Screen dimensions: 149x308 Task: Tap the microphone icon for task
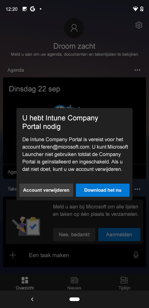(136, 255)
